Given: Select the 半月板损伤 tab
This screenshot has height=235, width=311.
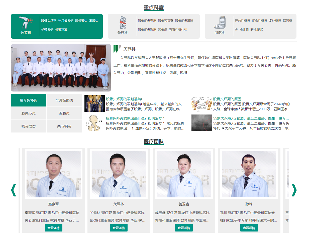Looking at the screenshot, I should pos(64,100).
